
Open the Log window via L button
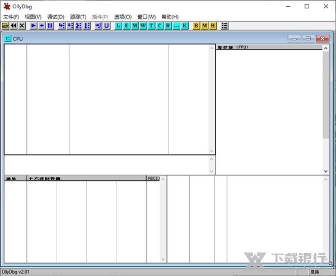coord(118,26)
